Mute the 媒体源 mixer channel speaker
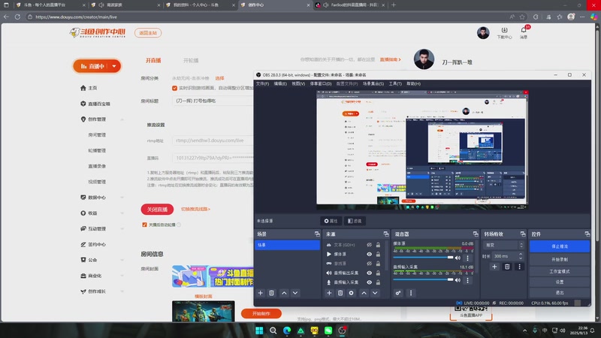 pyautogui.click(x=458, y=258)
